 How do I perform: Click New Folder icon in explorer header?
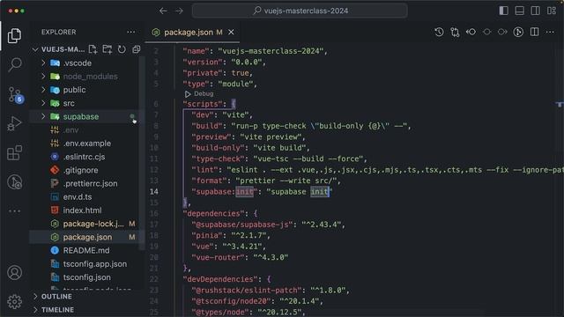pyautogui.click(x=108, y=49)
